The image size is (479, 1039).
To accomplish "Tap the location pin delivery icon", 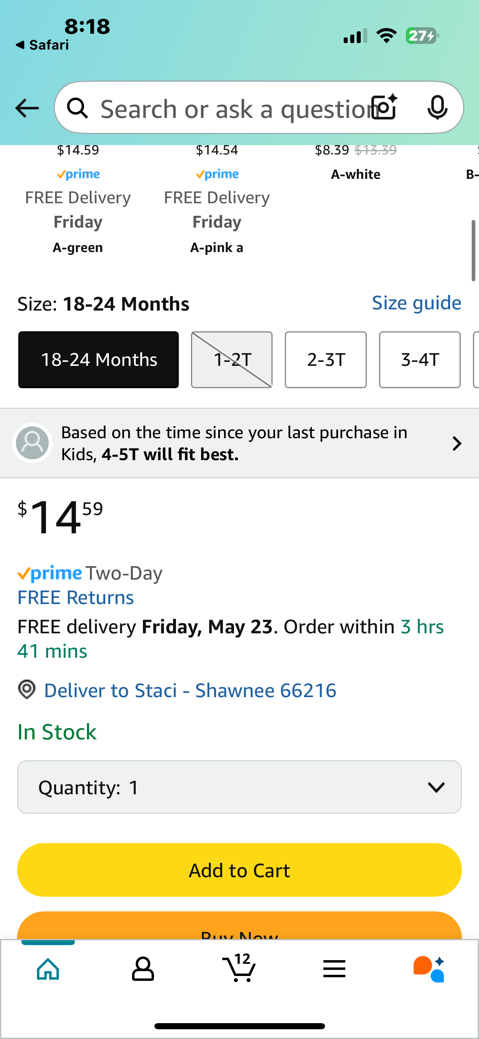I will tap(27, 690).
